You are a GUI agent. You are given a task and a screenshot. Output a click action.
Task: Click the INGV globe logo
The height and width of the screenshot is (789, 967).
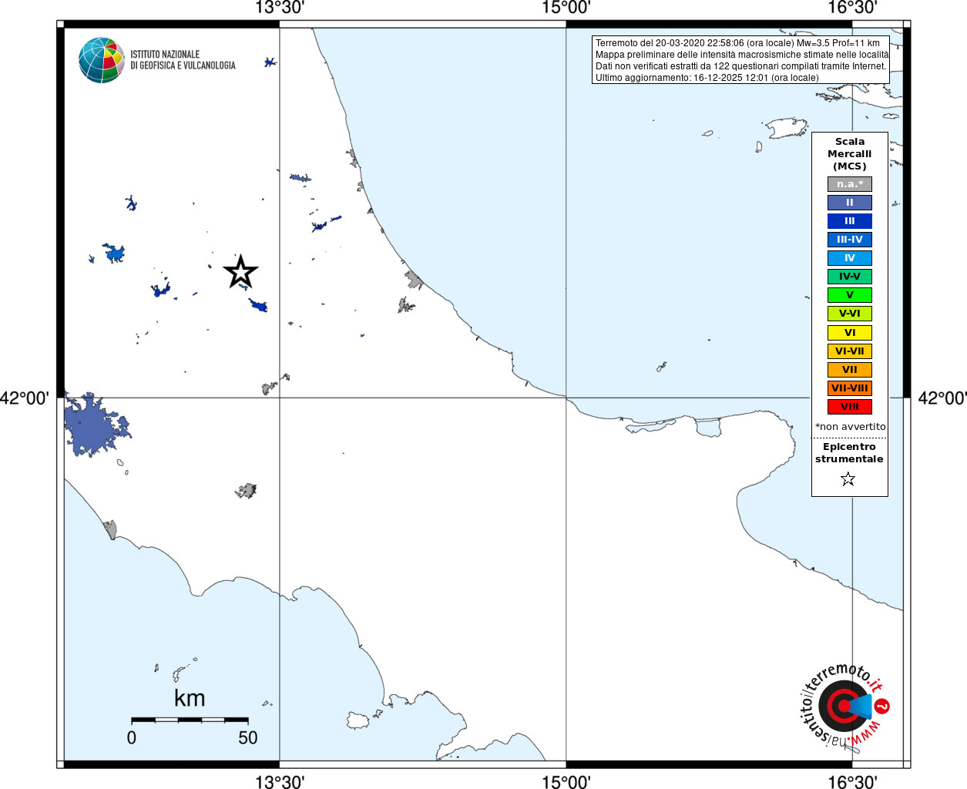click(102, 60)
